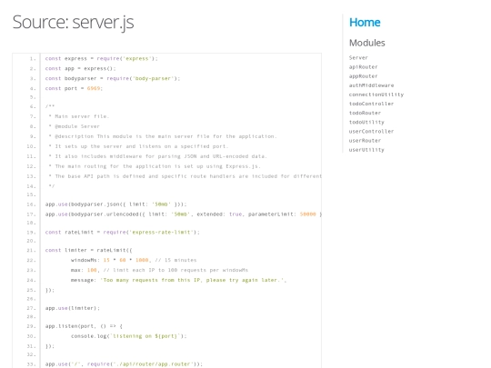Open the appRouter module link
The height and width of the screenshot is (368, 491).
tap(363, 76)
